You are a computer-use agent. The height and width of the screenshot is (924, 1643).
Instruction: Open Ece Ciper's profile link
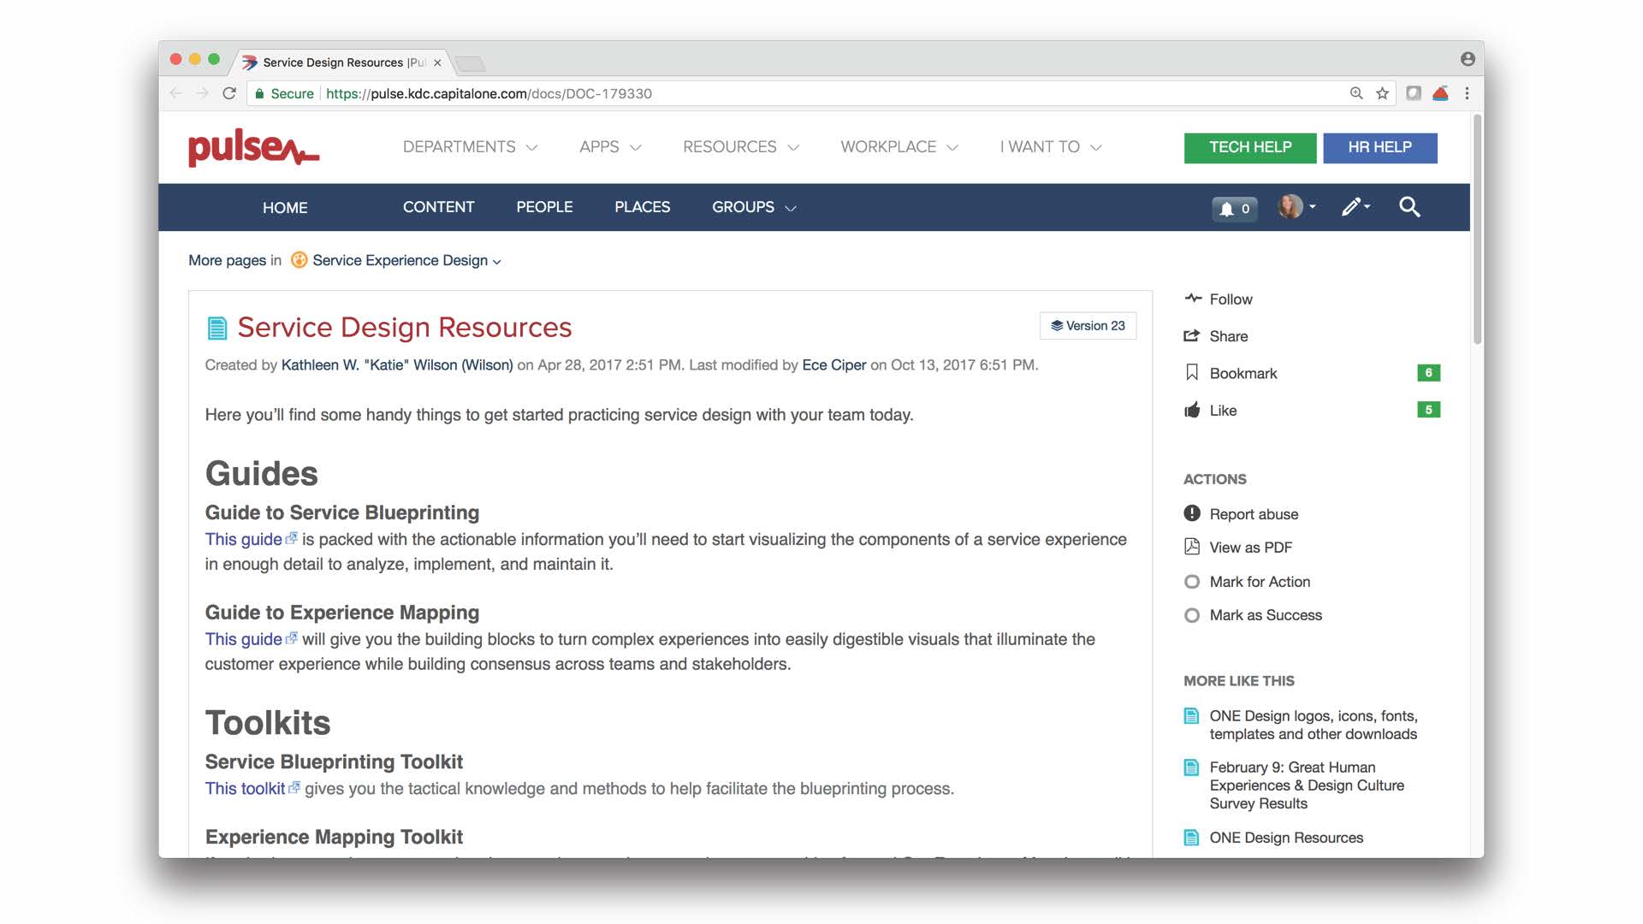(x=833, y=364)
